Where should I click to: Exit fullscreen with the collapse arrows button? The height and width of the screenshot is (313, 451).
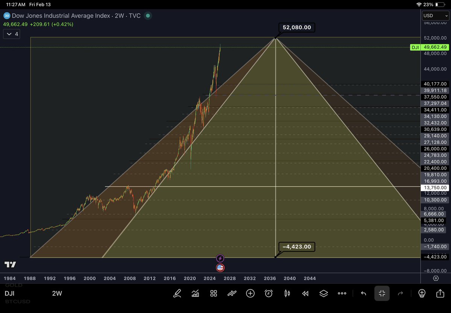pos(382,293)
